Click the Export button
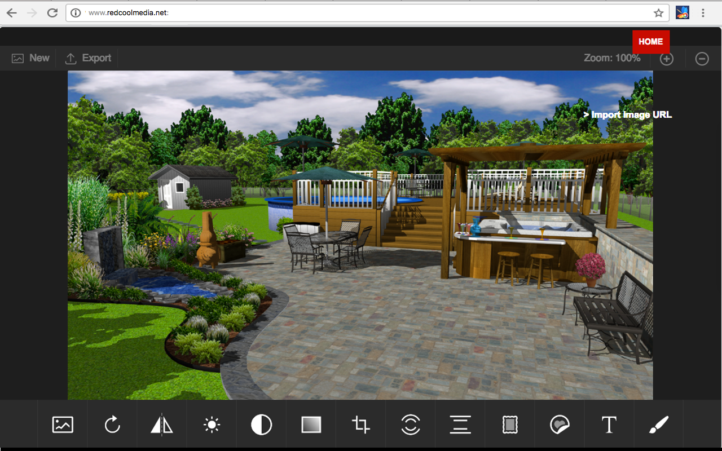The height and width of the screenshot is (451, 722). click(x=89, y=58)
